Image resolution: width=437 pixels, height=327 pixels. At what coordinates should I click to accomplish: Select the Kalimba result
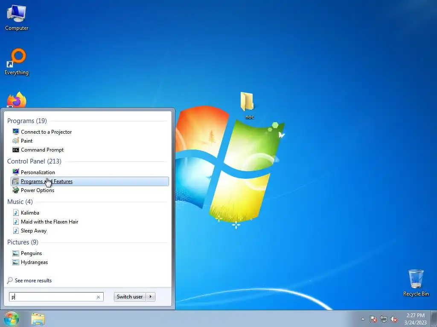[x=90, y=213]
